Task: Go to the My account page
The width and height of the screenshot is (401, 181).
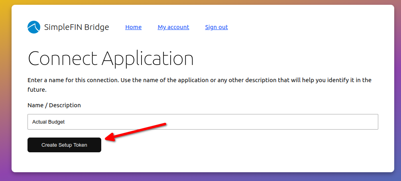Action: [173, 27]
